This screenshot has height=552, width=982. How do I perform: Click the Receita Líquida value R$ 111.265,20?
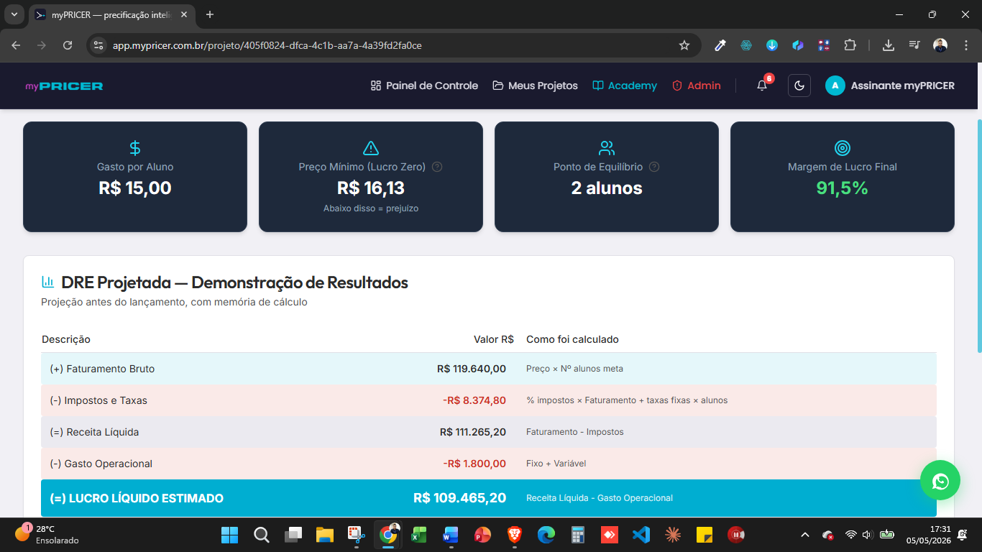click(x=473, y=432)
